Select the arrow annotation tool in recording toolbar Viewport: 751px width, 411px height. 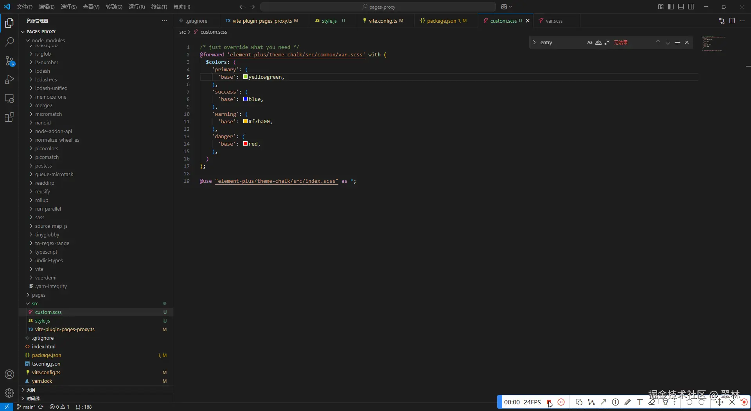(604, 402)
